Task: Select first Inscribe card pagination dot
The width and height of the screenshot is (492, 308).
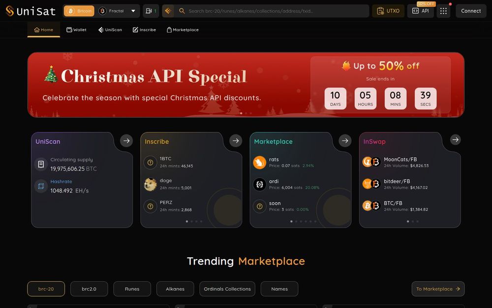Action: [187, 221]
